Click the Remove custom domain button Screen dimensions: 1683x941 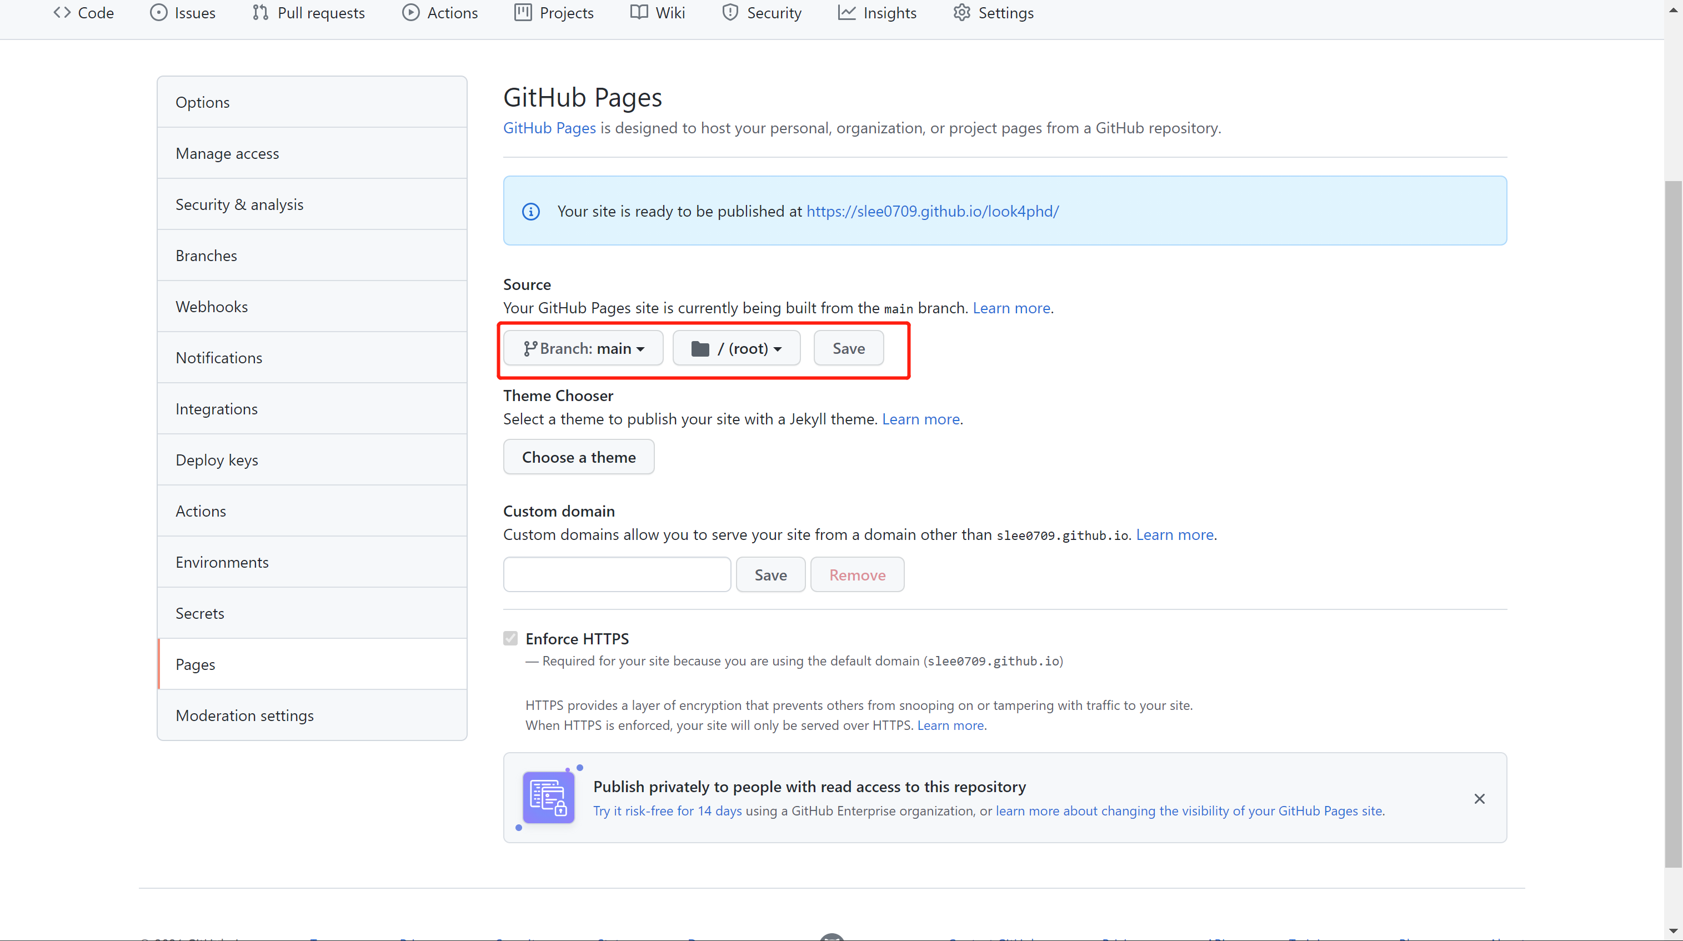pos(857,574)
